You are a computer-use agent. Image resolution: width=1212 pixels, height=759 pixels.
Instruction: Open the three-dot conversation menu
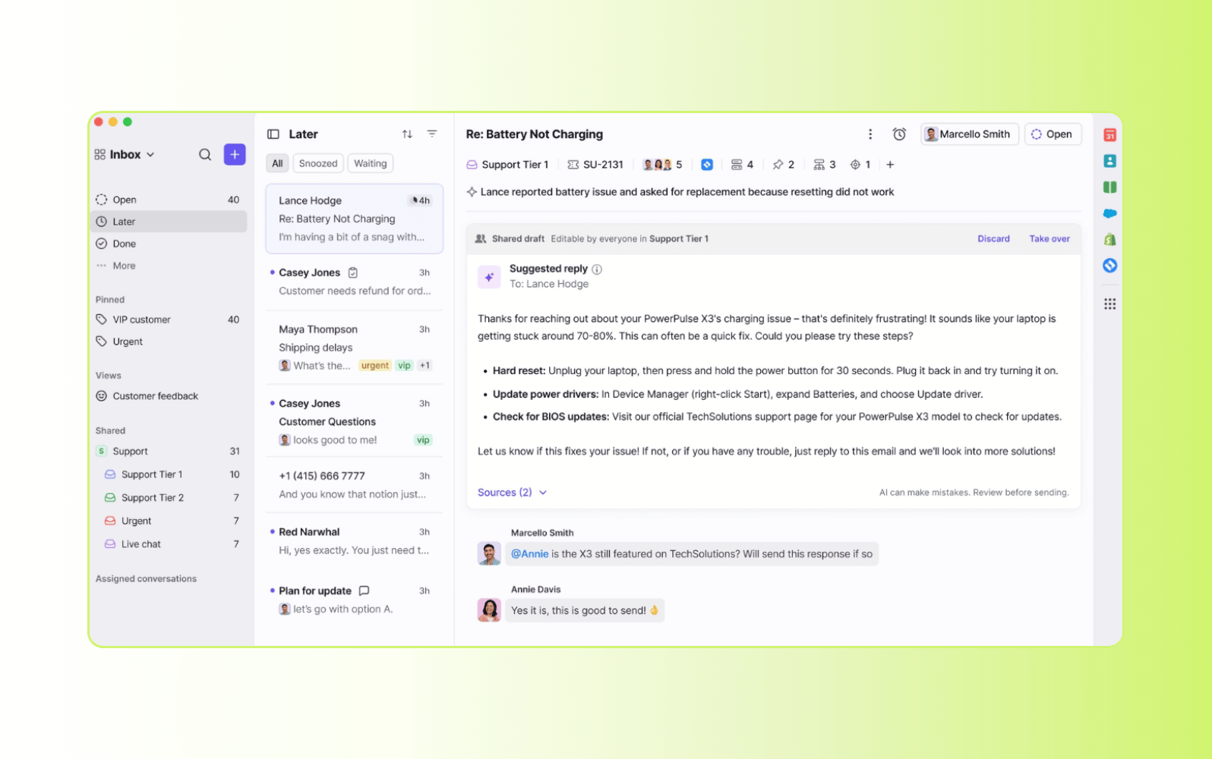pyautogui.click(x=870, y=134)
